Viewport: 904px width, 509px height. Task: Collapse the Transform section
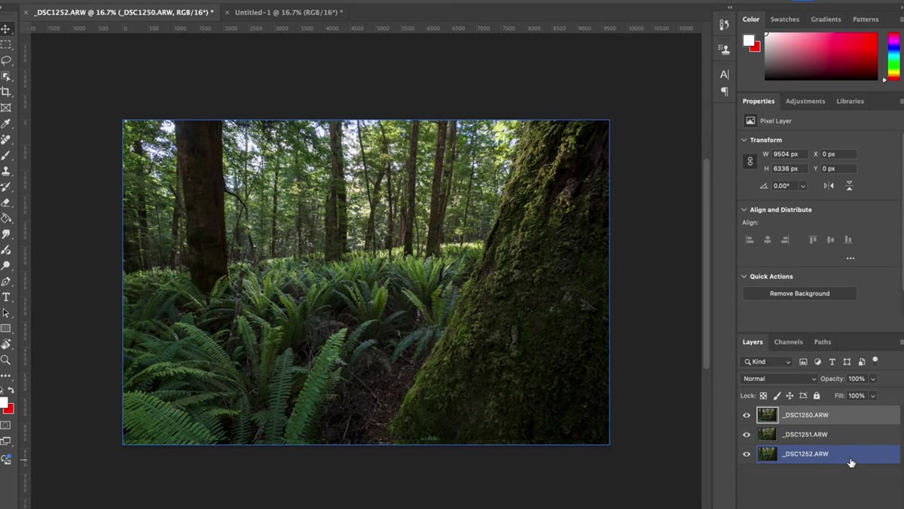click(x=744, y=140)
